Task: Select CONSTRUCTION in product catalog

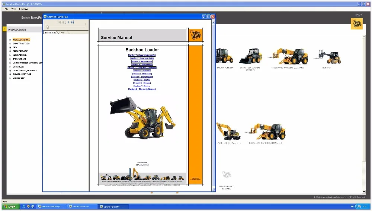Action: (21, 44)
